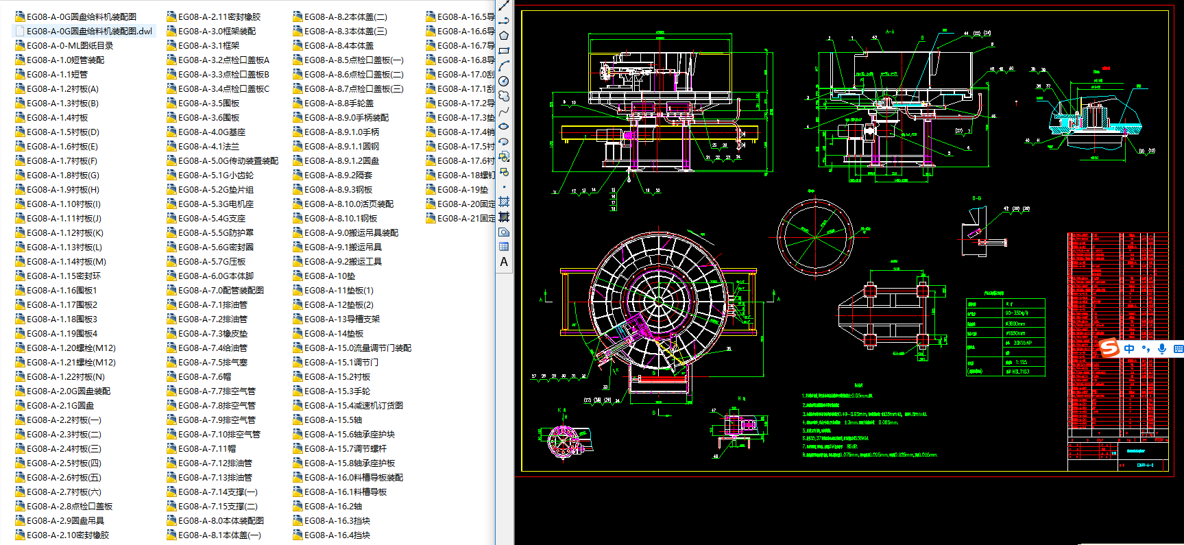This screenshot has width=1184, height=545.
Task: Select file EG08-A-15.4减速机订货图
Action: coord(348,405)
